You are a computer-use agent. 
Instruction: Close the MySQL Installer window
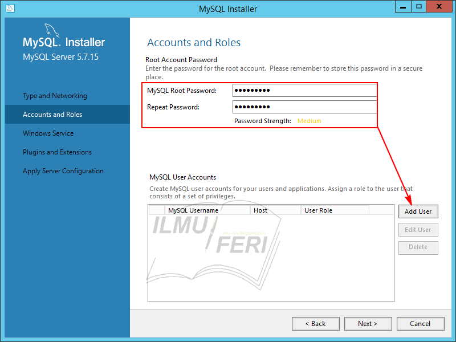[x=439, y=7]
